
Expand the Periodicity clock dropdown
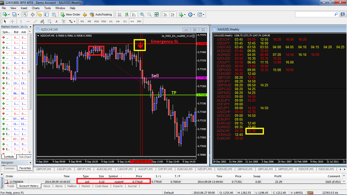[x=192, y=14]
